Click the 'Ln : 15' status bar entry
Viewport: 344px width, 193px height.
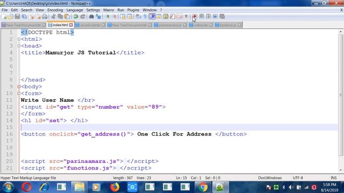pos(182,178)
